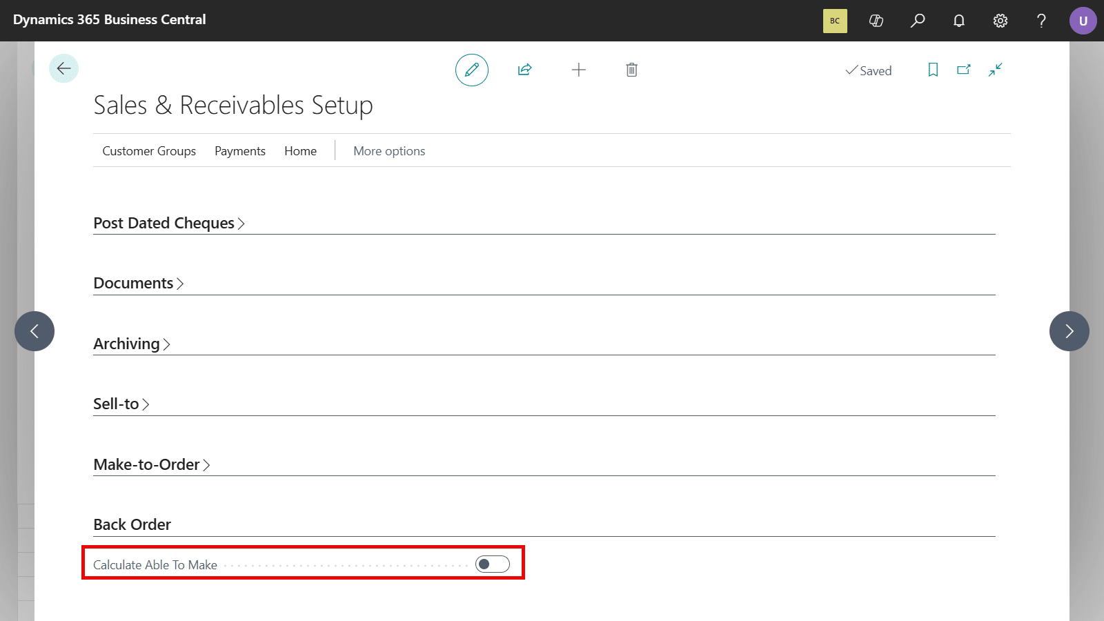Click the plus new record icon
The image size is (1104, 621).
tap(579, 70)
